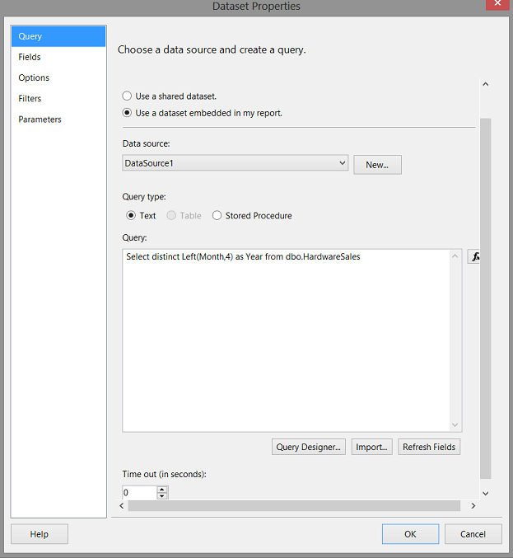Click inside the Query text box
This screenshot has height=558, width=513.
(287, 340)
